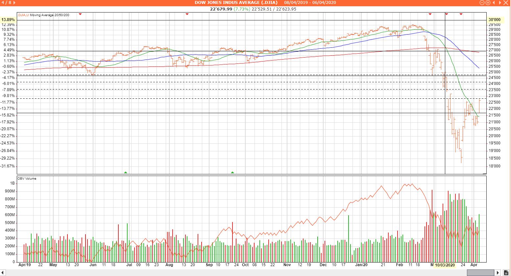Click the Nov date axis label

287,265
